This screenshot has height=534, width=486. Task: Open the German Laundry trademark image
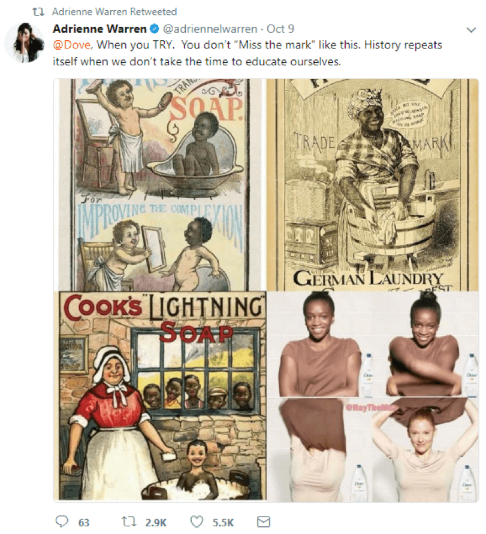click(x=373, y=184)
